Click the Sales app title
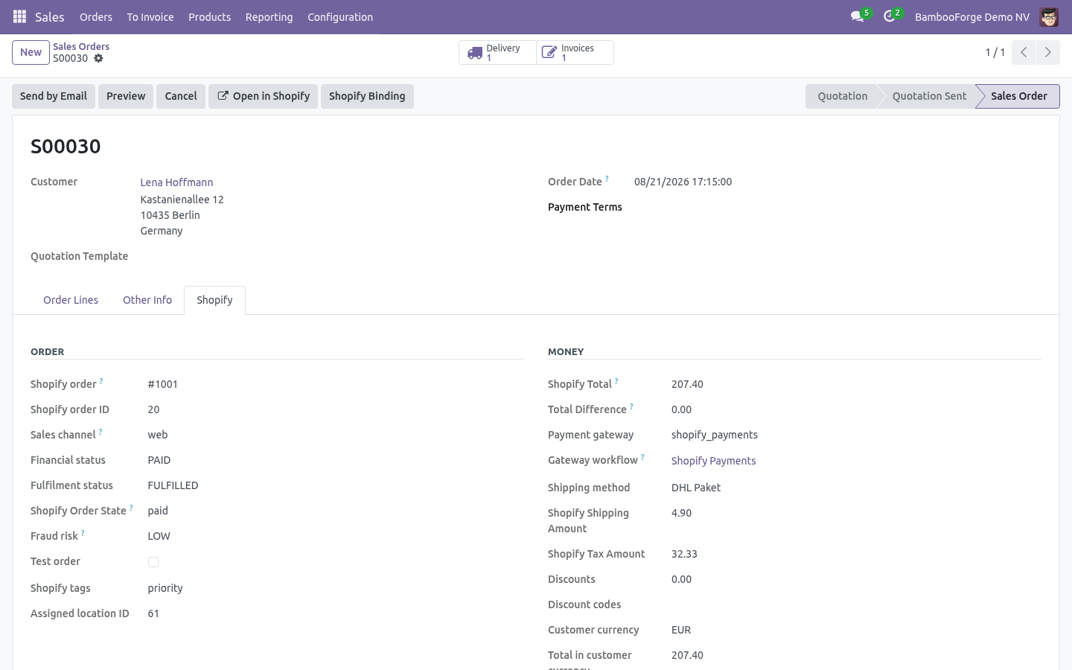Screen dimensions: 1072x670 coord(50,16)
